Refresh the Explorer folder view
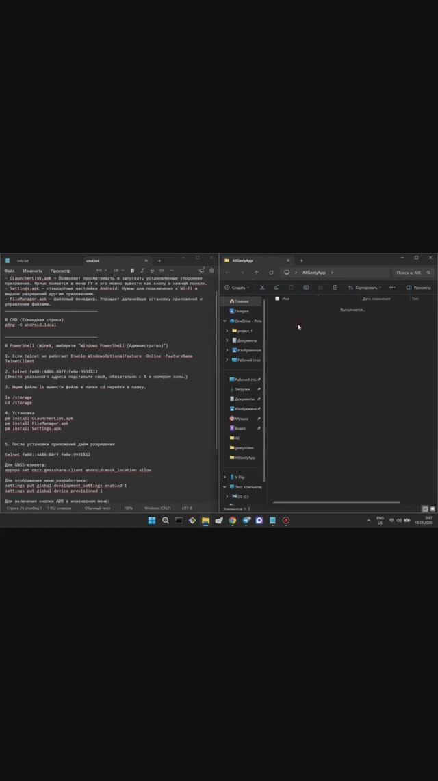The height and width of the screenshot is (781, 438). pos(271,273)
